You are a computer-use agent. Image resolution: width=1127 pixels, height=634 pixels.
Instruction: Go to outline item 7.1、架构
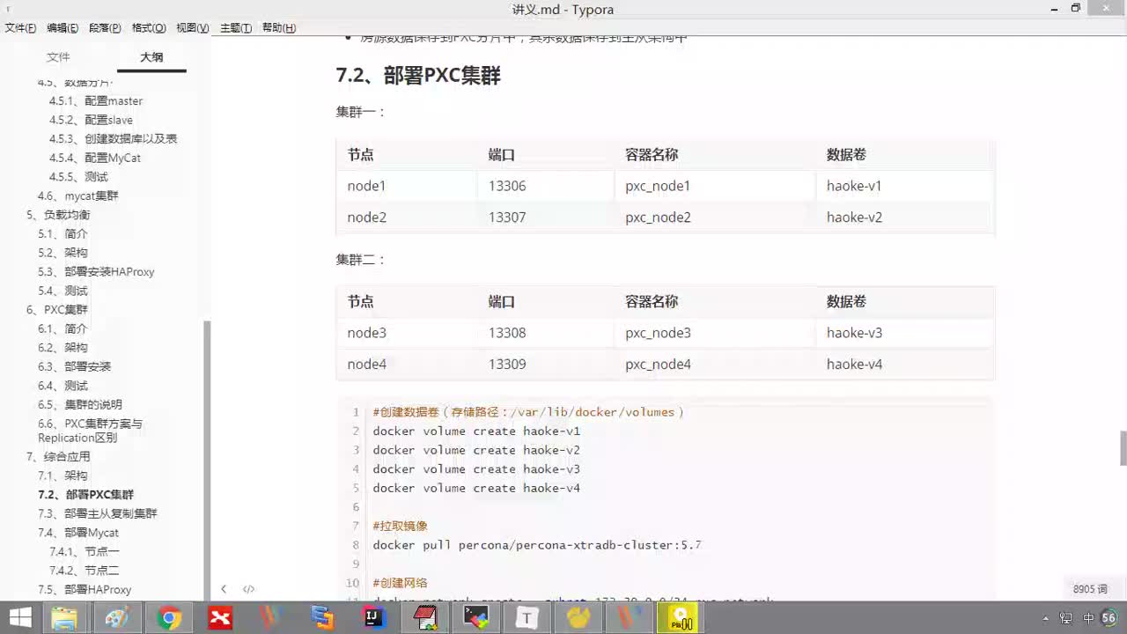pos(63,475)
